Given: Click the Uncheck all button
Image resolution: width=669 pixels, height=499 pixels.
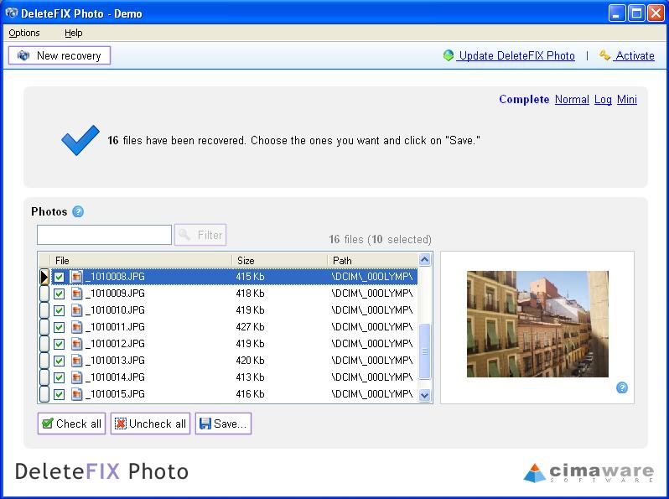Looking at the screenshot, I should pyautogui.click(x=150, y=424).
